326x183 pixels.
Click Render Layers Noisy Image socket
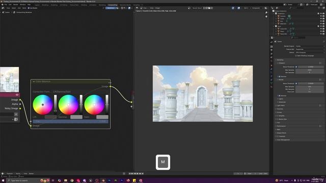(x=20, y=108)
